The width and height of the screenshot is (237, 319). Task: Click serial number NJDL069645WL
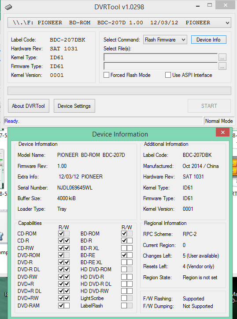click(75, 188)
